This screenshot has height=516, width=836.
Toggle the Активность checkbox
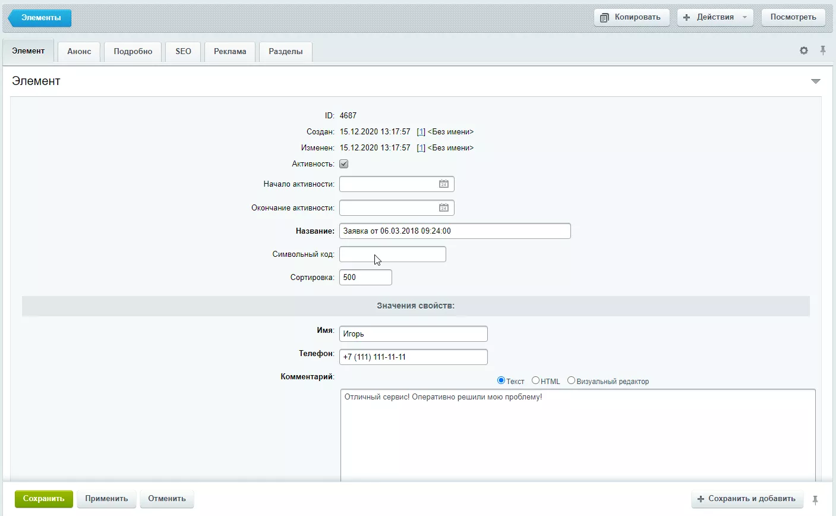coord(343,163)
